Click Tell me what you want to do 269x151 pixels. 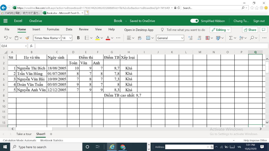pyautogui.click(x=186, y=30)
